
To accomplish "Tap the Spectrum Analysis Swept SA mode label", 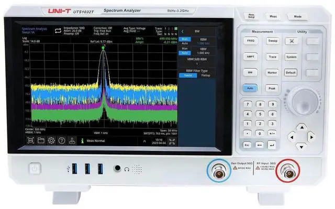I will pos(35,30).
